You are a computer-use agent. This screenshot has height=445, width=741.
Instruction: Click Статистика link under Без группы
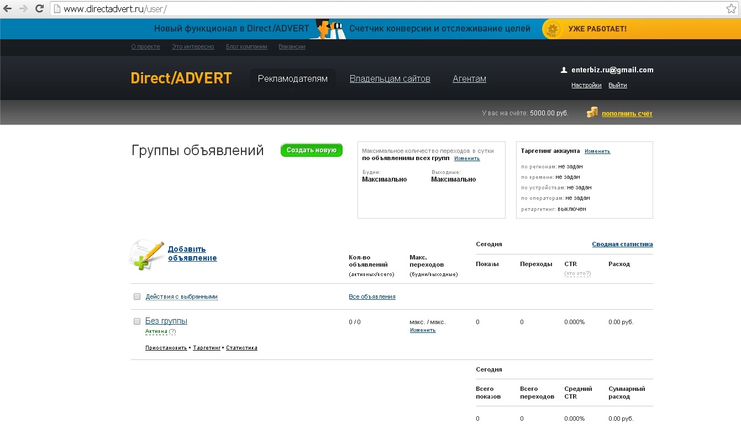(241, 348)
